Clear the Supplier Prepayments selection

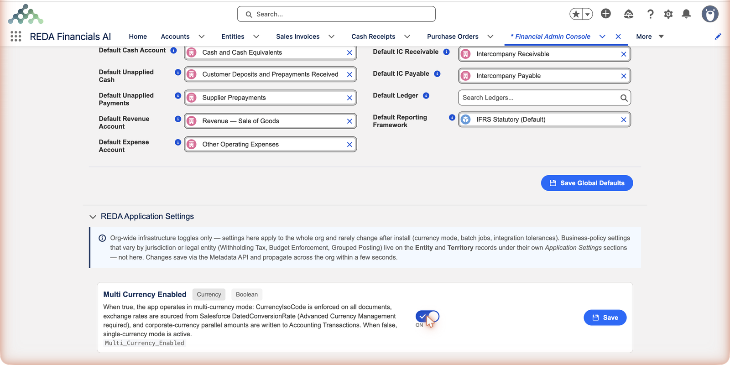click(x=349, y=98)
